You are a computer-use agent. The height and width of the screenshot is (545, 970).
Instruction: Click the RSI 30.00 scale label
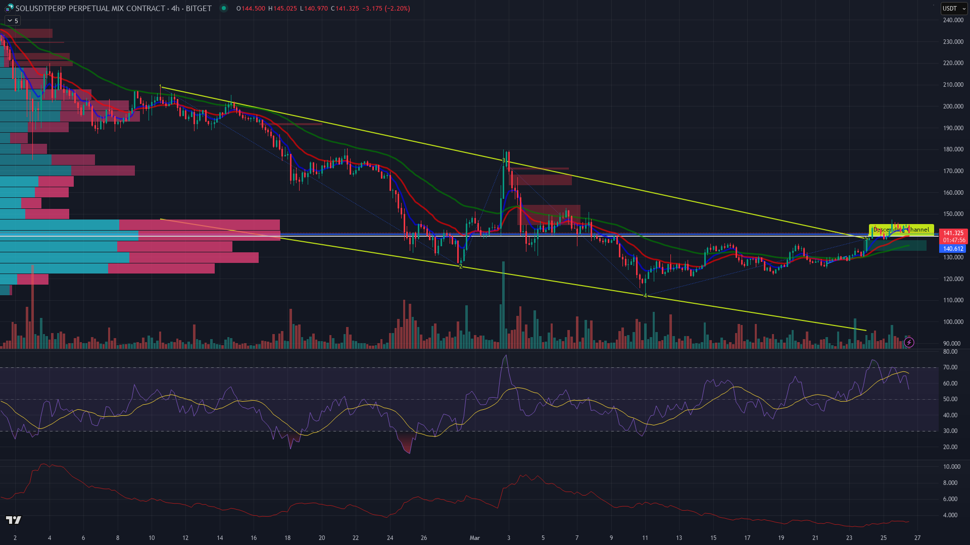[950, 431]
